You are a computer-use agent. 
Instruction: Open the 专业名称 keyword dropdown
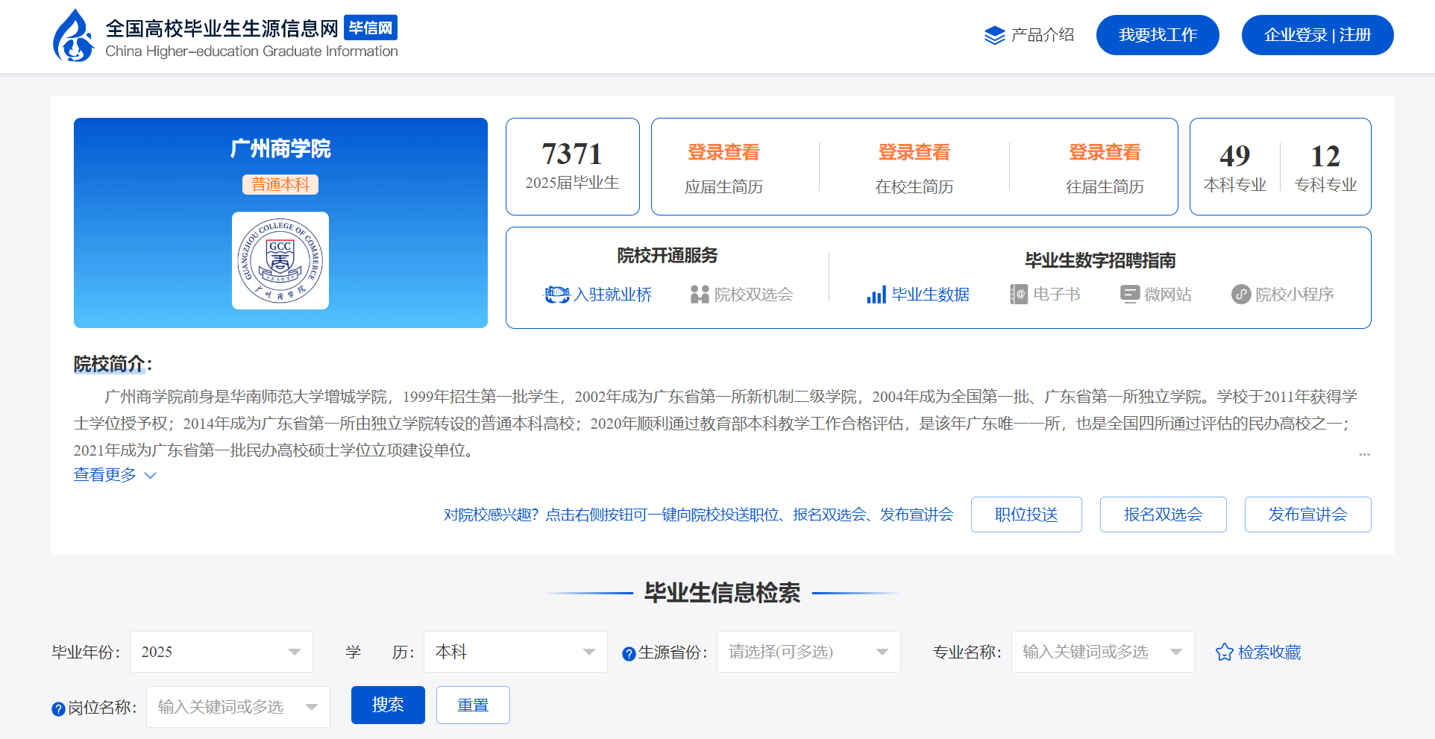click(x=1102, y=652)
